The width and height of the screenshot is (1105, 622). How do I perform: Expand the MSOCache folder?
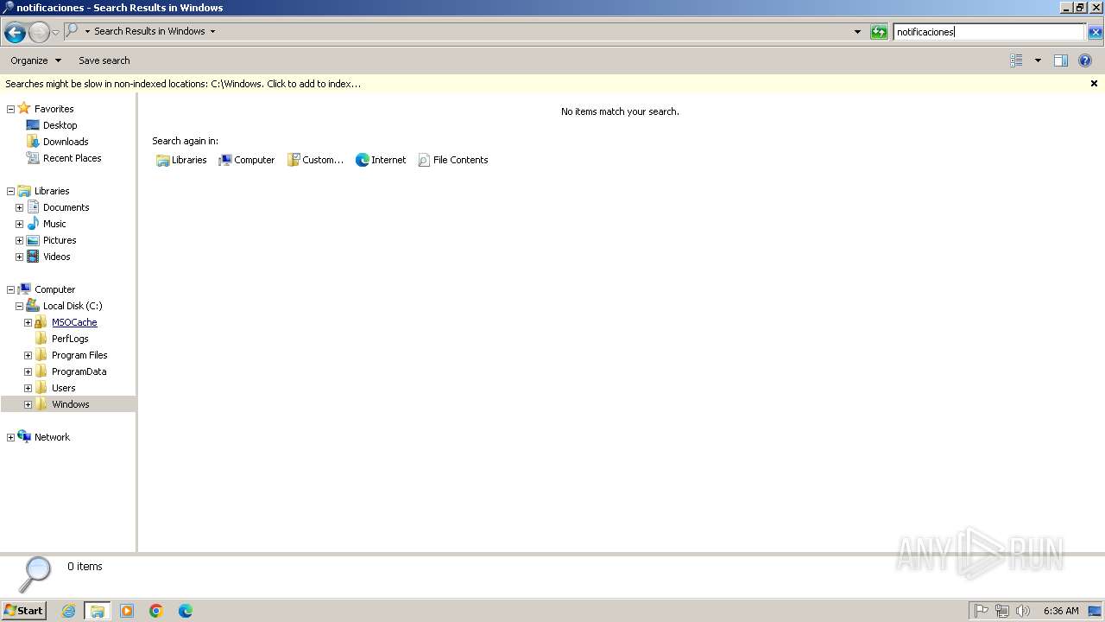pos(28,322)
